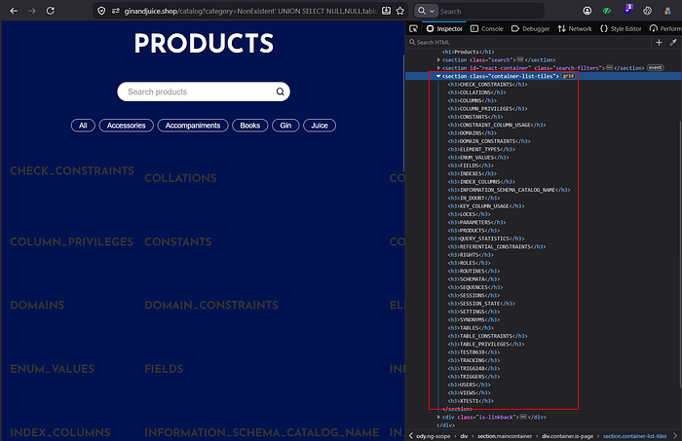Click the magnifier in the products search

click(x=281, y=92)
